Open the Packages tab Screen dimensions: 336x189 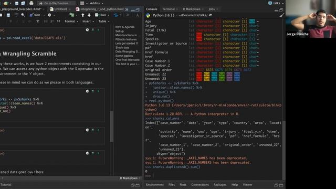220,185
